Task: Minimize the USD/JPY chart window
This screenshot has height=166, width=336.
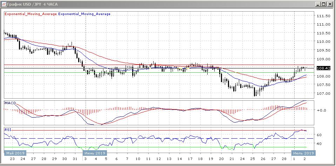Action: 318,4
